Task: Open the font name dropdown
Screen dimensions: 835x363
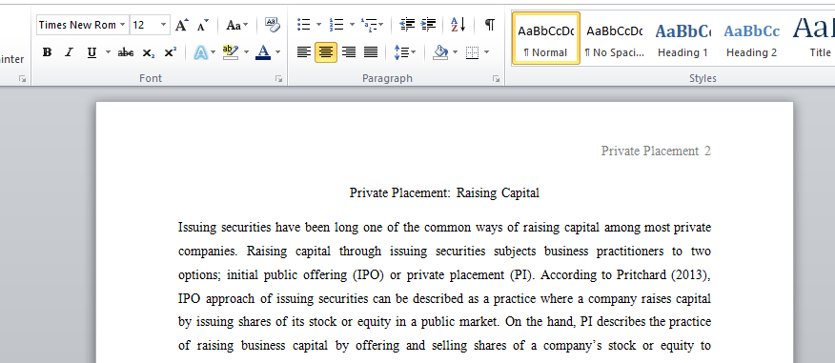Action: (122, 25)
